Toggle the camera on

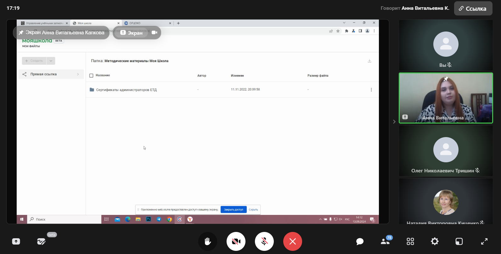(236, 241)
